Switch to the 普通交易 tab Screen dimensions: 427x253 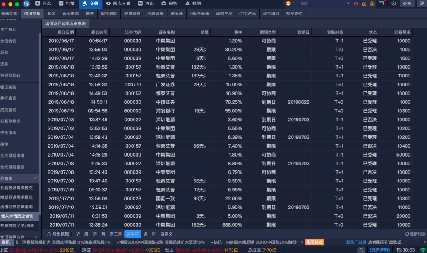click(9, 14)
